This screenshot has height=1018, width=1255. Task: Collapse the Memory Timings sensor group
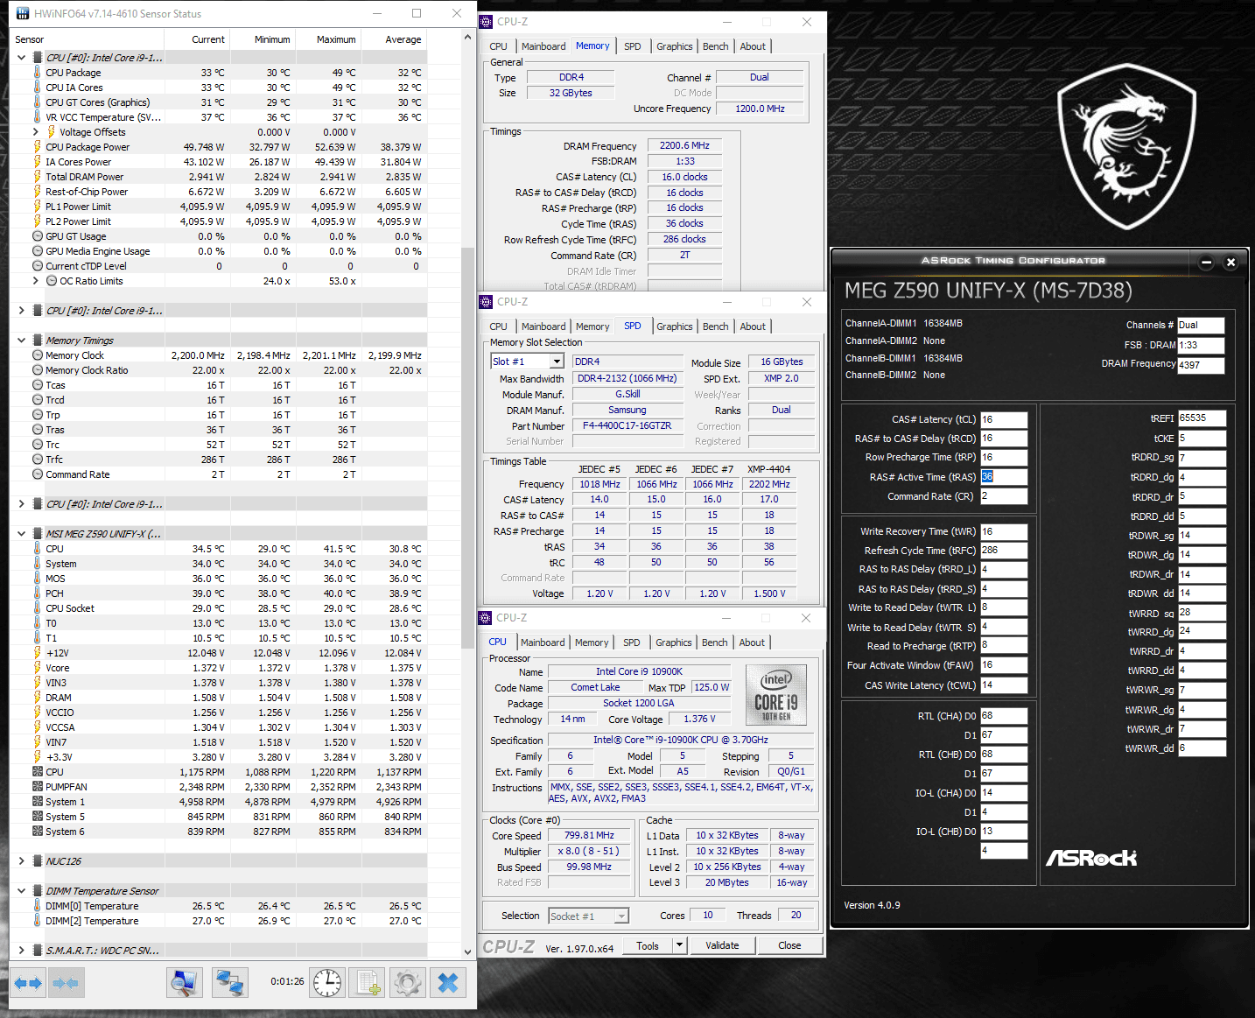tap(22, 341)
